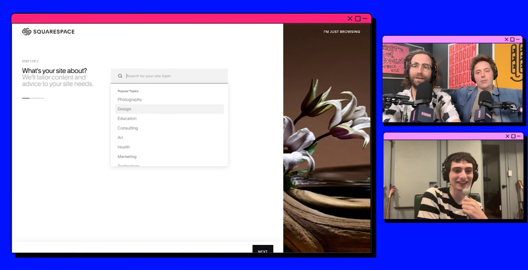Close the Squarespace window with the X
This screenshot has width=528, height=270.
pyautogui.click(x=350, y=19)
